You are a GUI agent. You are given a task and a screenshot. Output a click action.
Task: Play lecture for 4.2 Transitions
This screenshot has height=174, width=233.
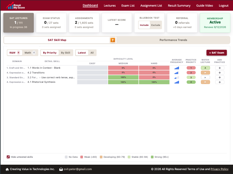[x=205, y=73]
